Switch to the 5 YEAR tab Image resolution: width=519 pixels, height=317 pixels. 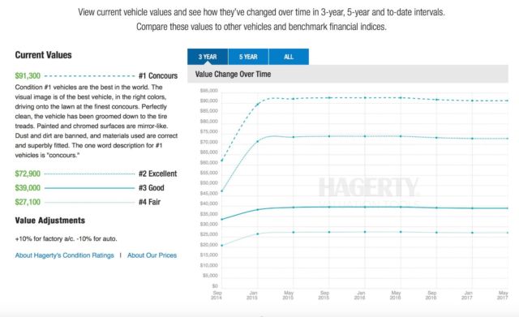tap(248, 57)
